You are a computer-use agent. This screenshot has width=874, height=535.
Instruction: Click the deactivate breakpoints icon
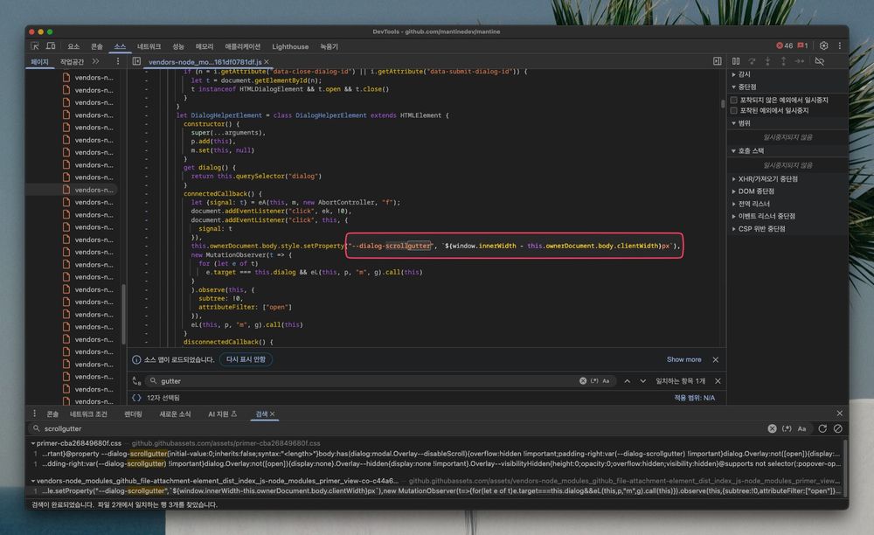[x=819, y=61]
